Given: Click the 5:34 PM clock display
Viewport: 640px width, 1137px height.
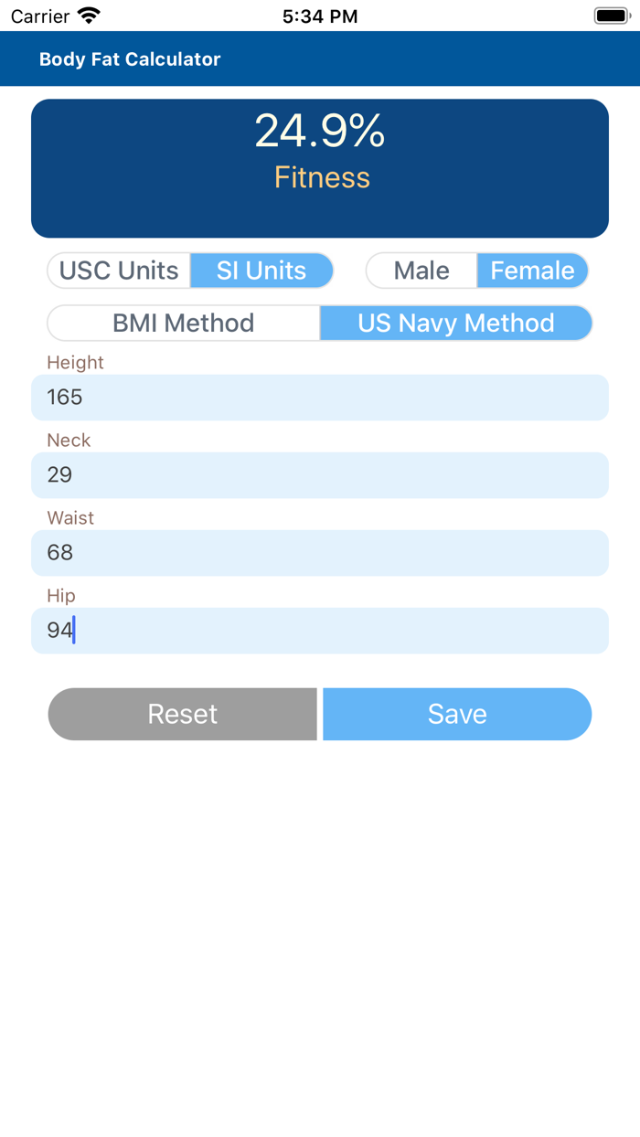Looking at the screenshot, I should (320, 15).
